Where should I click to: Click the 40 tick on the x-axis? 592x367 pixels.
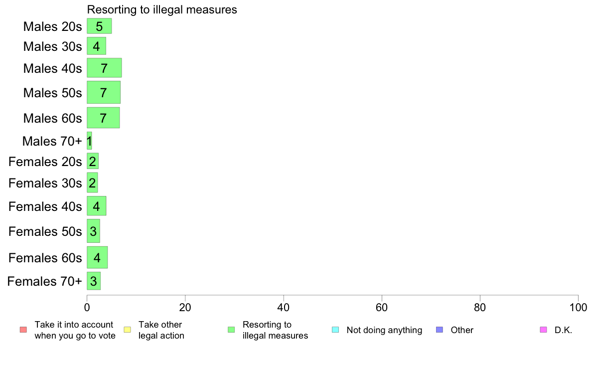(x=284, y=307)
